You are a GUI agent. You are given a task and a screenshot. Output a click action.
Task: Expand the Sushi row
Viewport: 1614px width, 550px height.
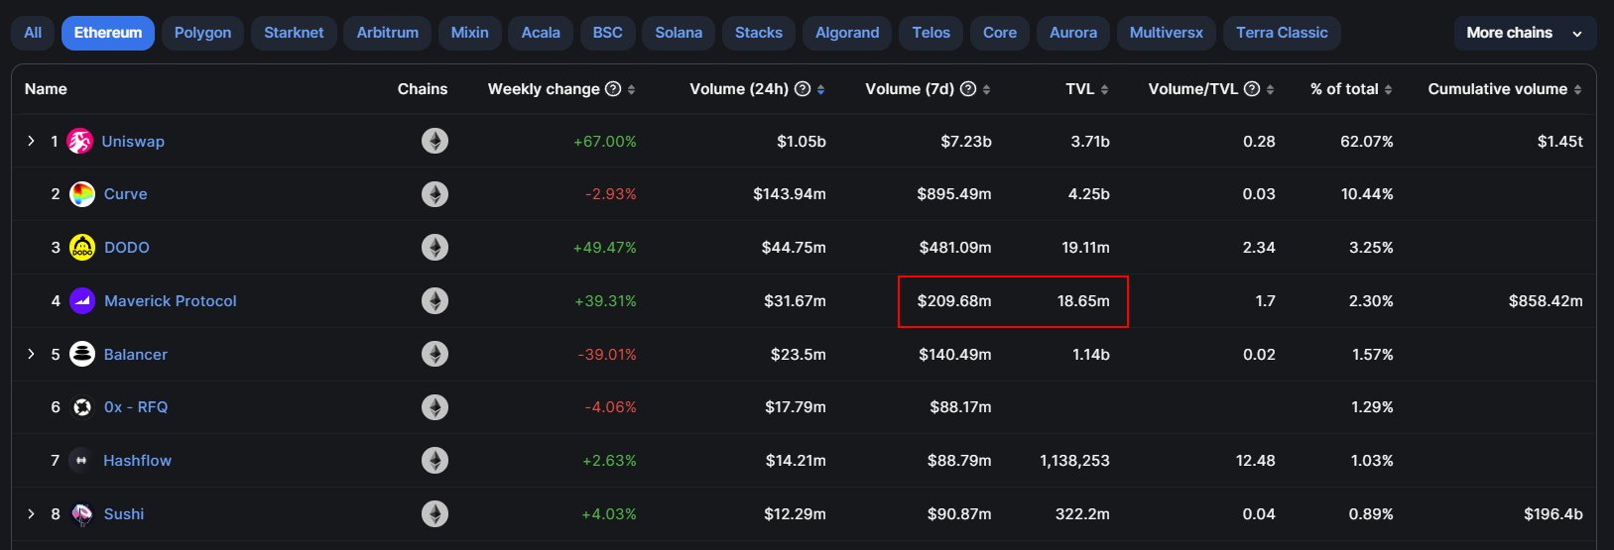click(x=31, y=513)
